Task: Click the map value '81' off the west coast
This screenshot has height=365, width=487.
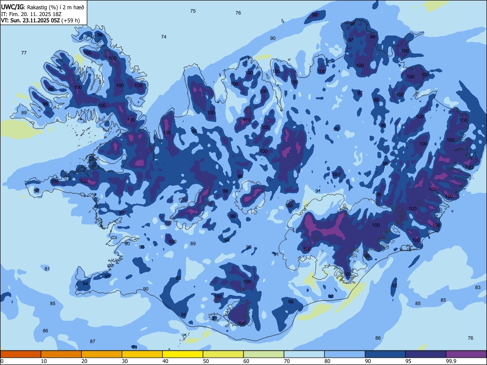Action: (47, 269)
